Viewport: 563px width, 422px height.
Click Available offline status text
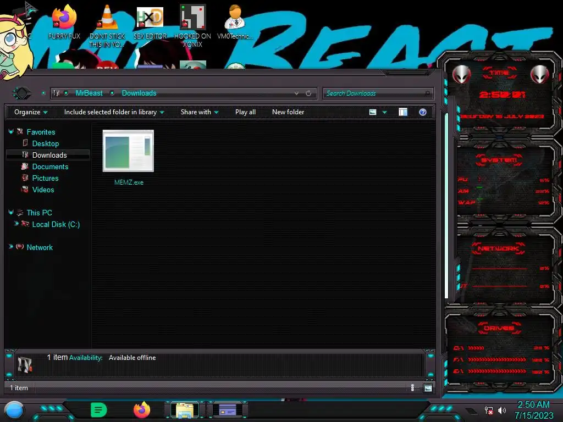tap(132, 358)
